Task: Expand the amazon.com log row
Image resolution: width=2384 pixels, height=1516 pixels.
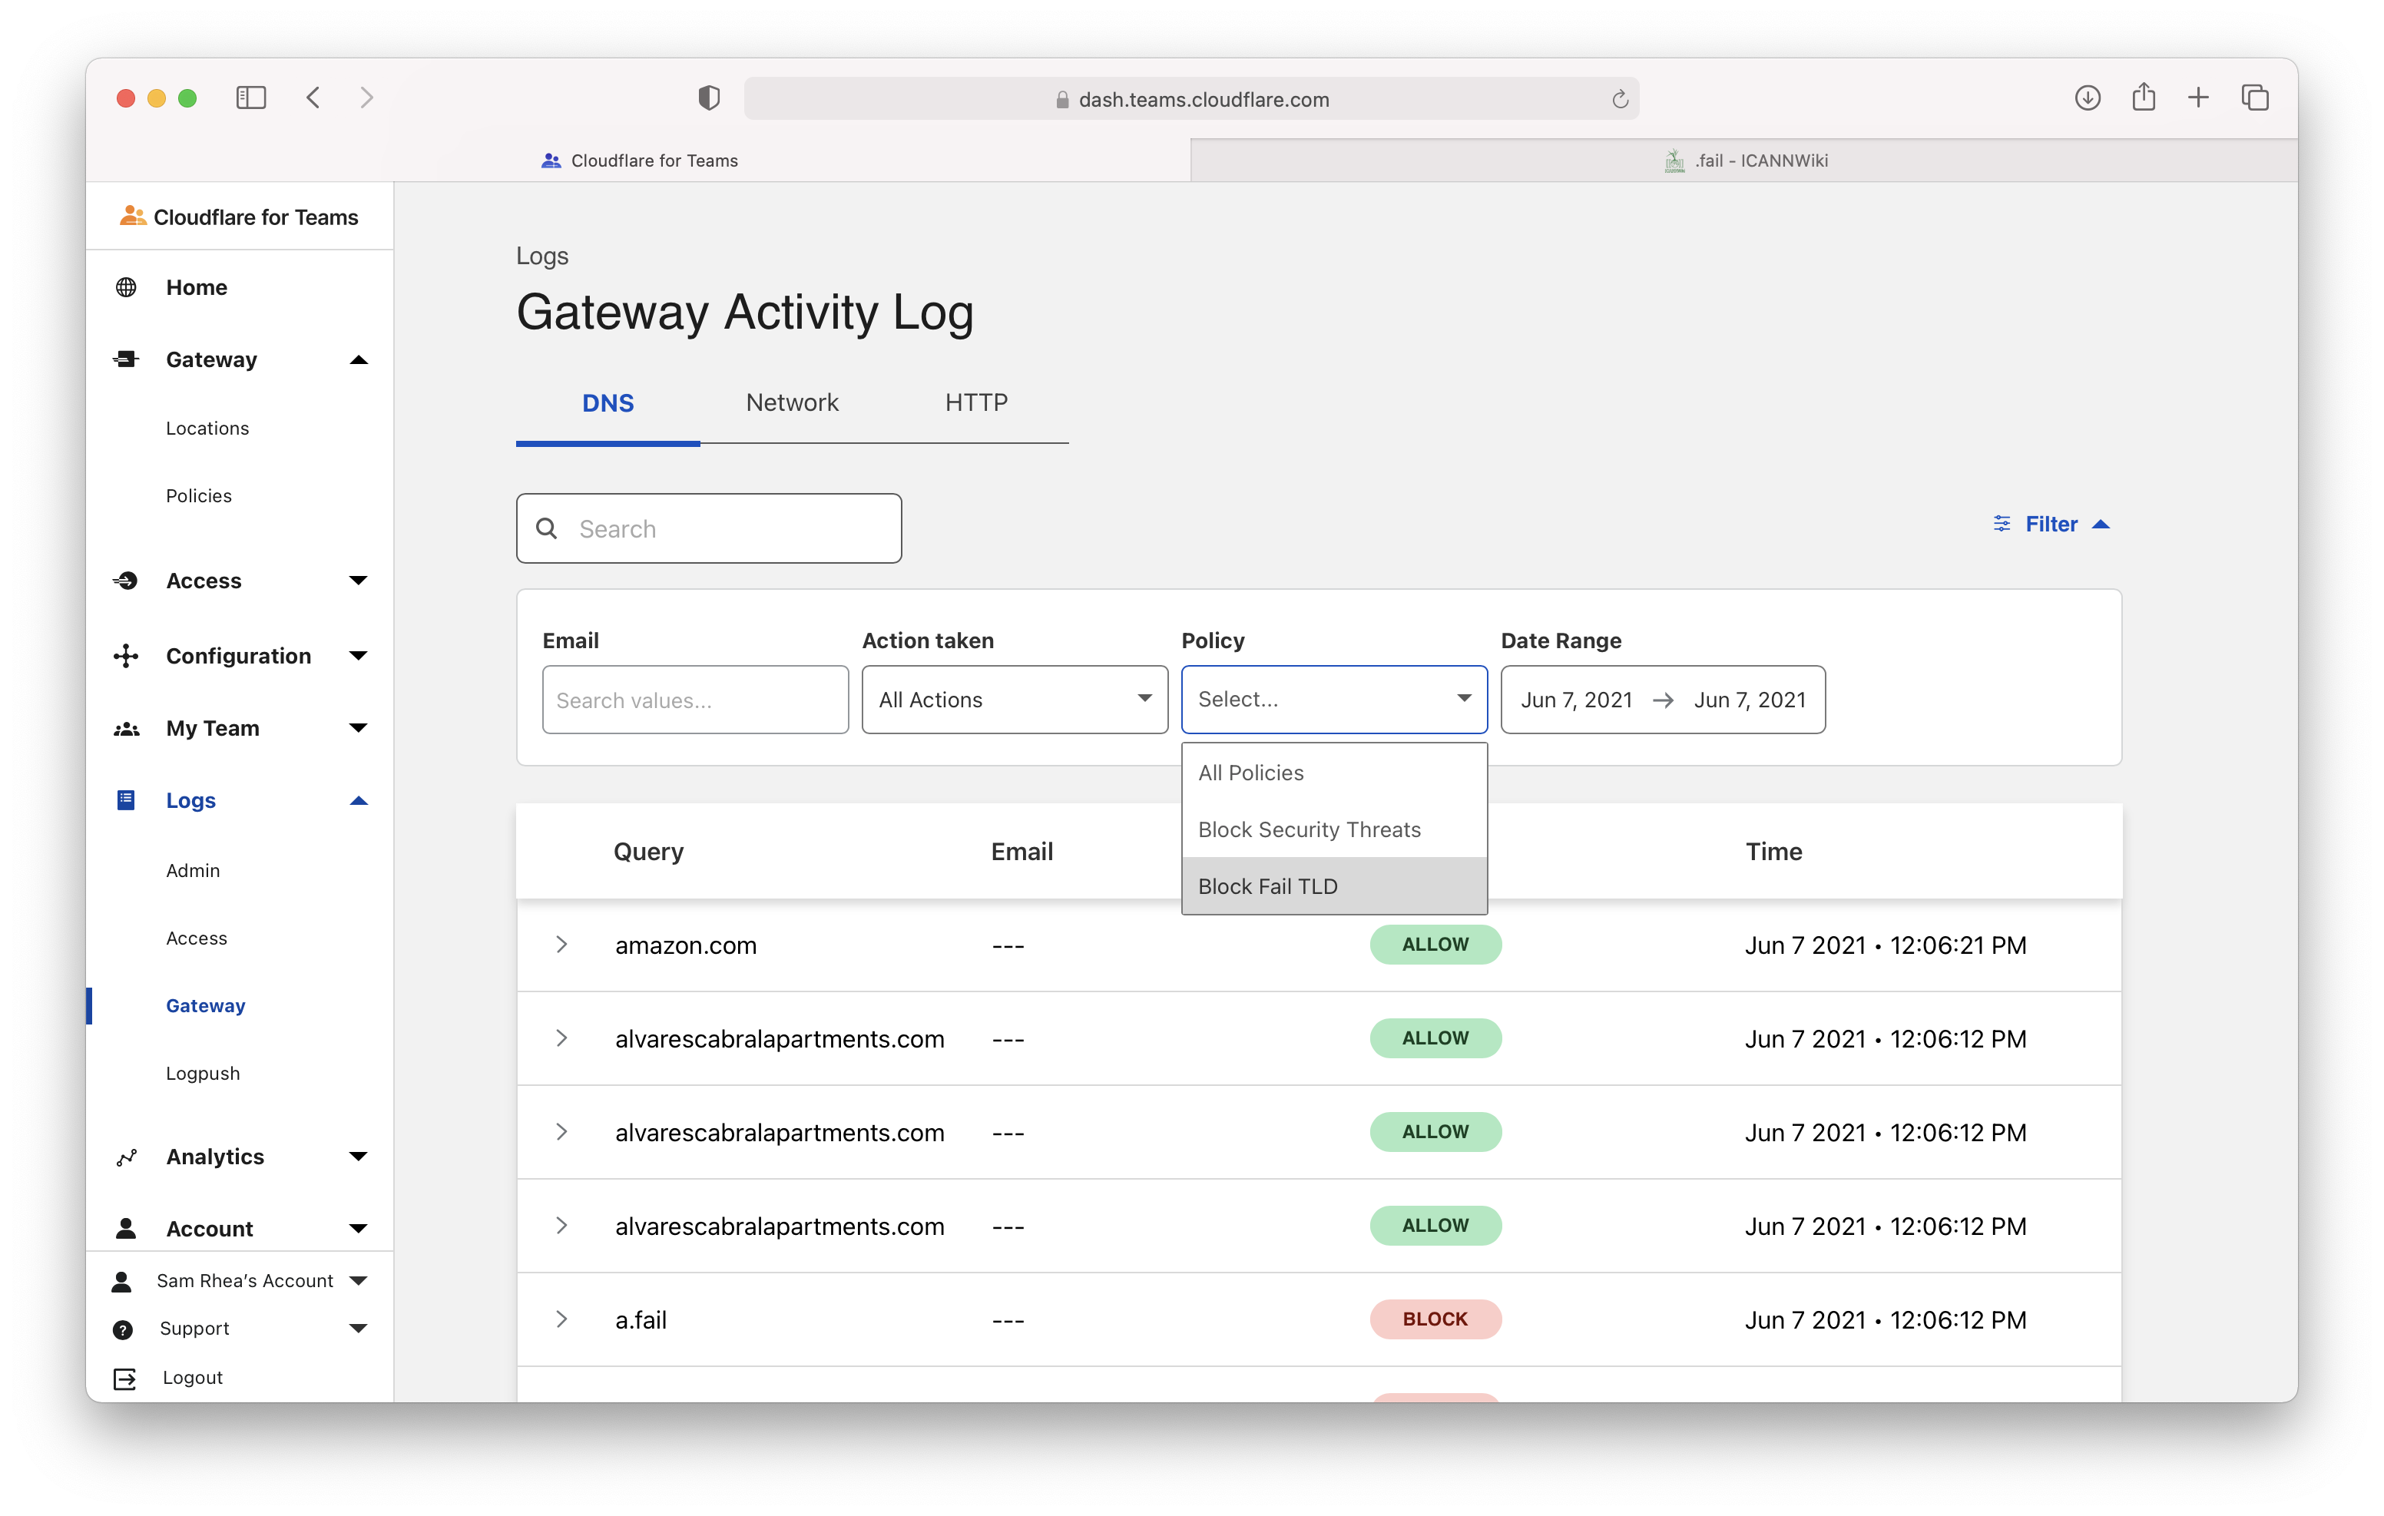Action: tap(561, 945)
